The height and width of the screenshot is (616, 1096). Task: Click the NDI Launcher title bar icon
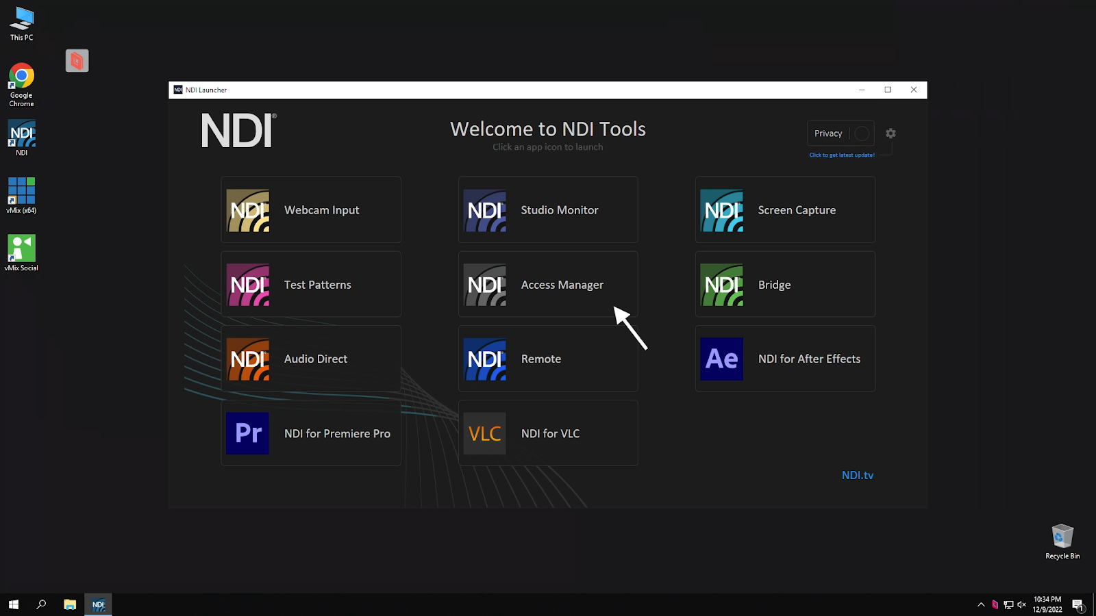pos(178,90)
